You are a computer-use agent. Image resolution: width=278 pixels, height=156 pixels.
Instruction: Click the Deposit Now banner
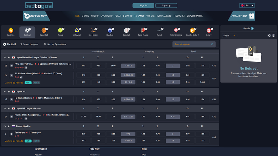36,16
